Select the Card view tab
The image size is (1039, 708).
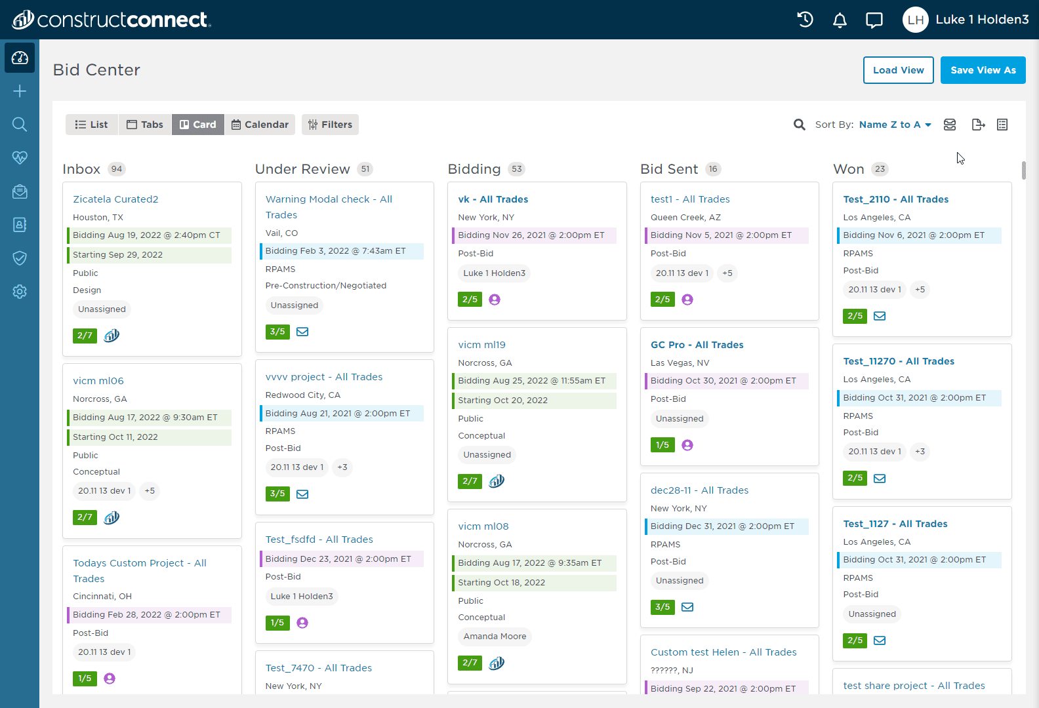pyautogui.click(x=198, y=125)
